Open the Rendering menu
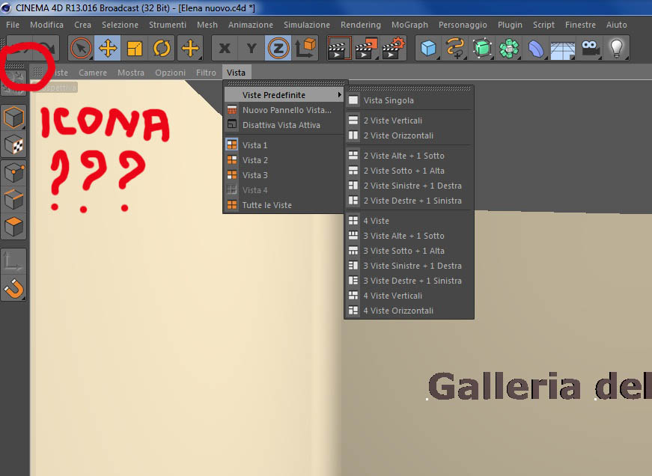Image resolution: width=652 pixels, height=476 pixels. click(x=361, y=25)
